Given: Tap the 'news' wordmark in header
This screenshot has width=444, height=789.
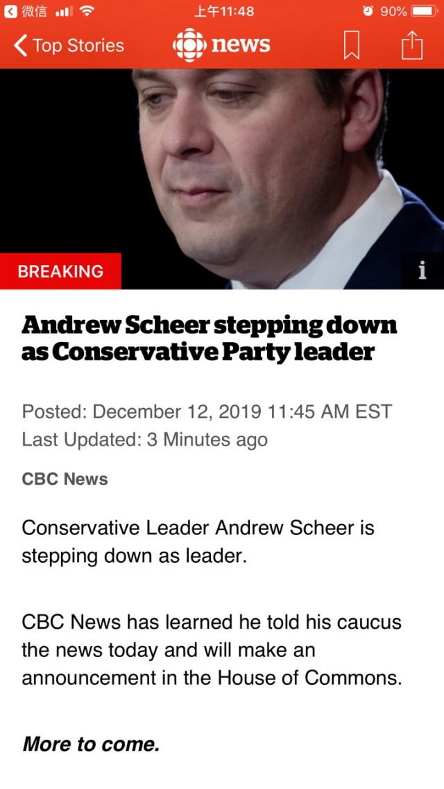Looking at the screenshot, I should point(240,45).
